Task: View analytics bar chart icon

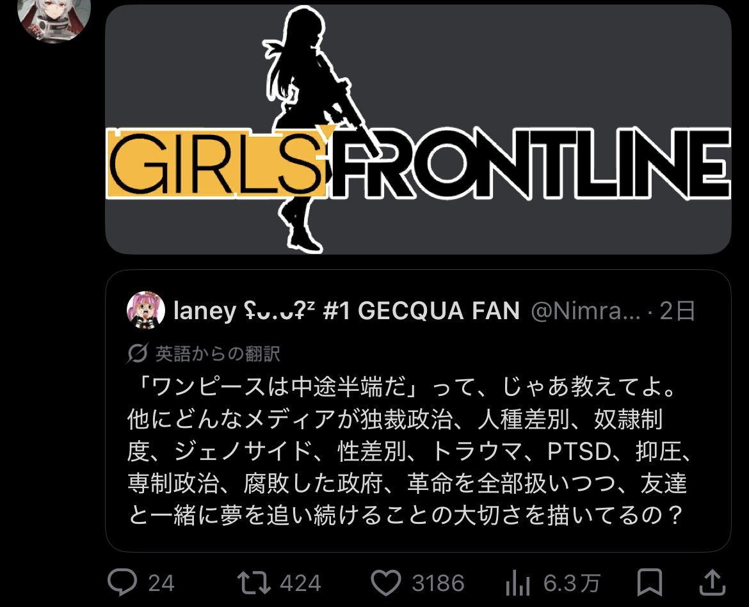Action: tap(518, 583)
